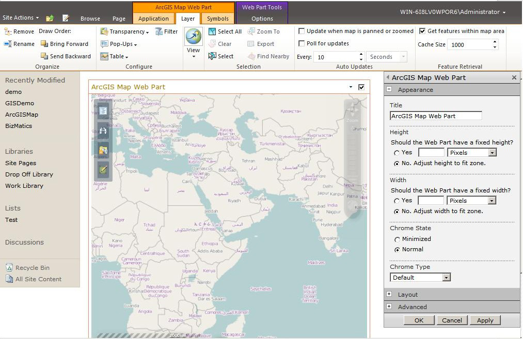Open the Administrator account dropdown
This screenshot has height=339, width=523.
[x=453, y=12]
